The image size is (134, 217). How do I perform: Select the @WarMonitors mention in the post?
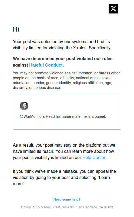(x=32, y=116)
